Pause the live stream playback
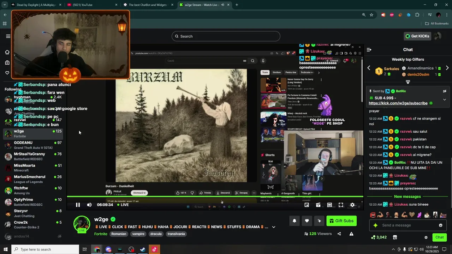The height and width of the screenshot is (254, 452). pos(78,205)
